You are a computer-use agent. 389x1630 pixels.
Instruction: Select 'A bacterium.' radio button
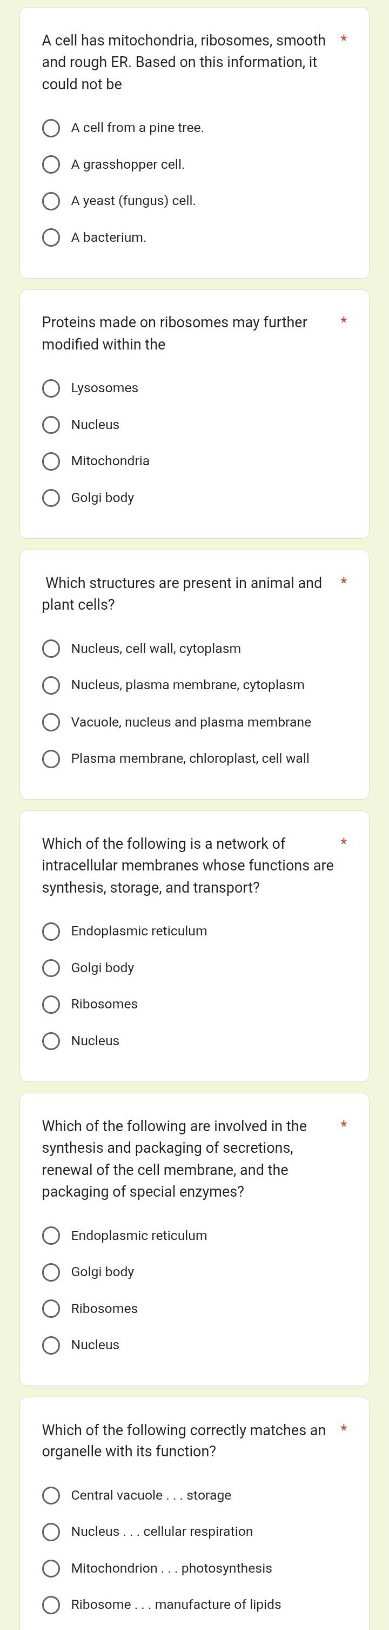[51, 238]
